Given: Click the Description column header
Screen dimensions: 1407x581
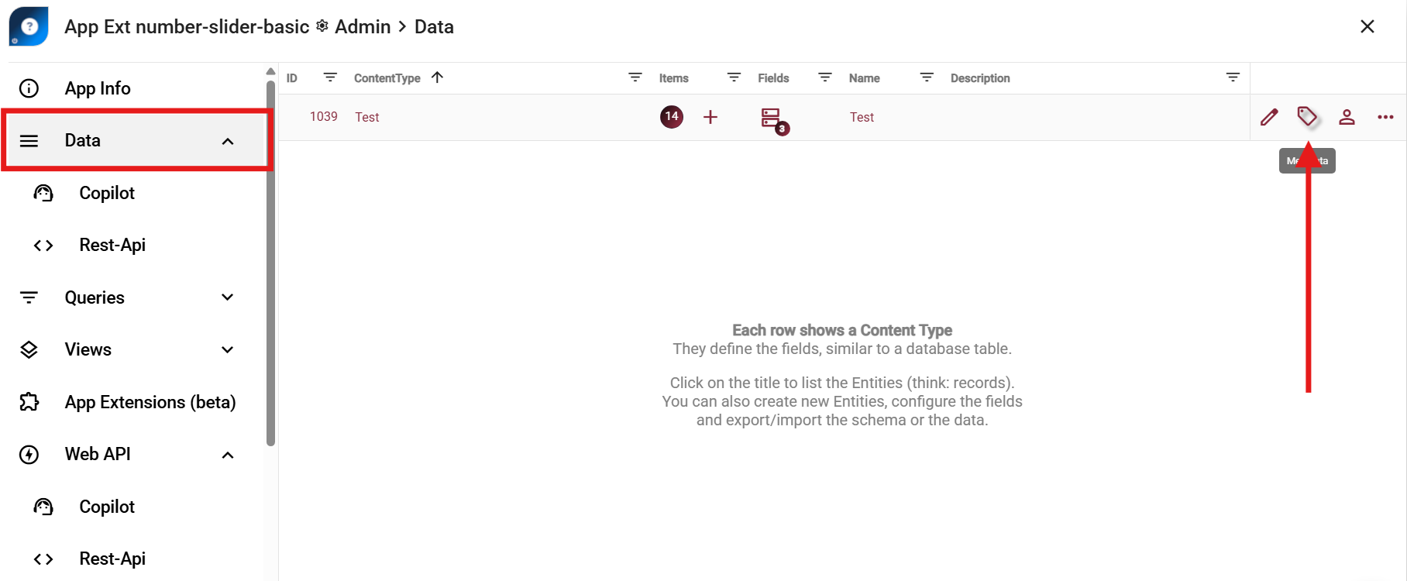Looking at the screenshot, I should [980, 78].
